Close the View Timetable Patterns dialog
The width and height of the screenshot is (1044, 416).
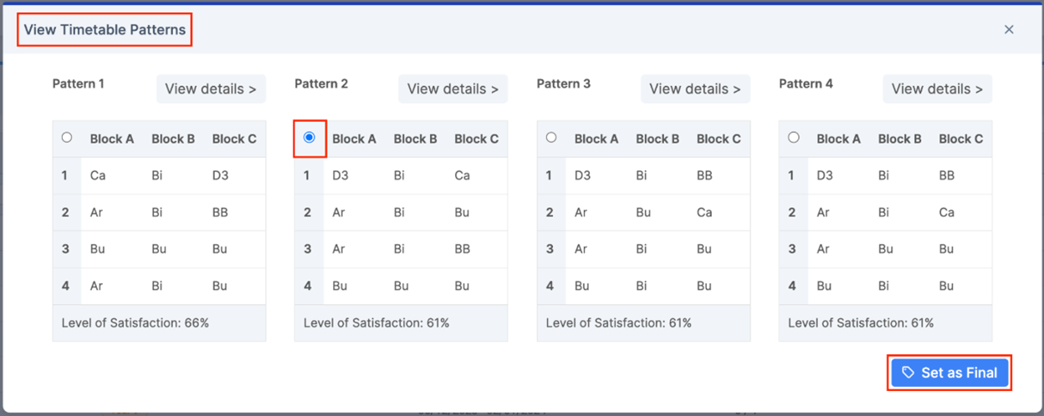[x=1009, y=29]
